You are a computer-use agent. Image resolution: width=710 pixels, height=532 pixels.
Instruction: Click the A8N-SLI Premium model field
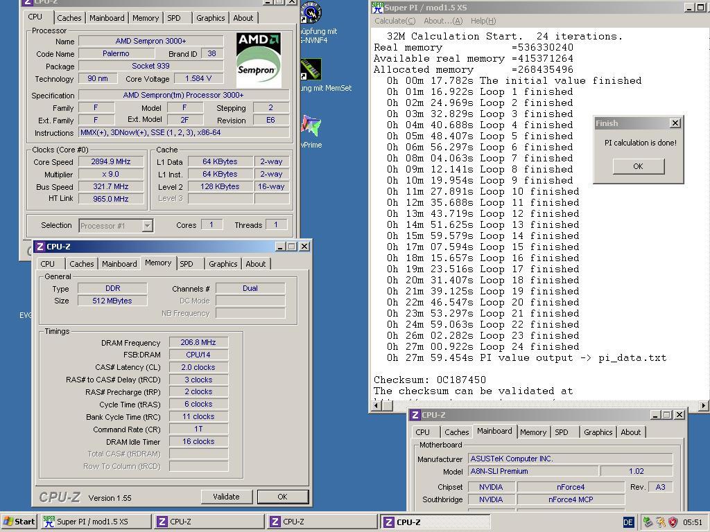532,471
